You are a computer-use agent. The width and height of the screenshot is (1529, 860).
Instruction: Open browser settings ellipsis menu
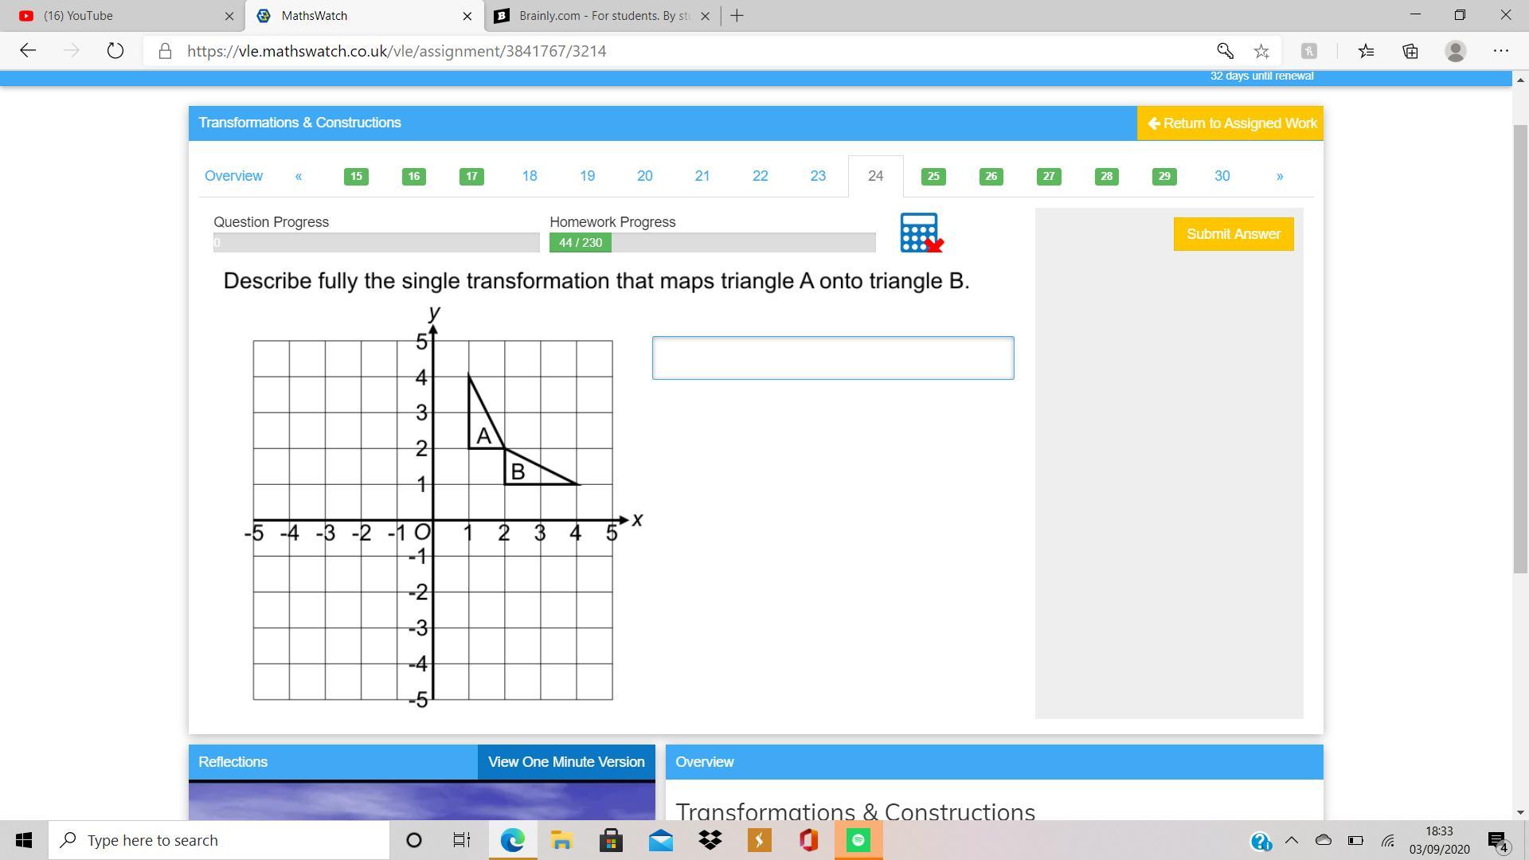1501,51
